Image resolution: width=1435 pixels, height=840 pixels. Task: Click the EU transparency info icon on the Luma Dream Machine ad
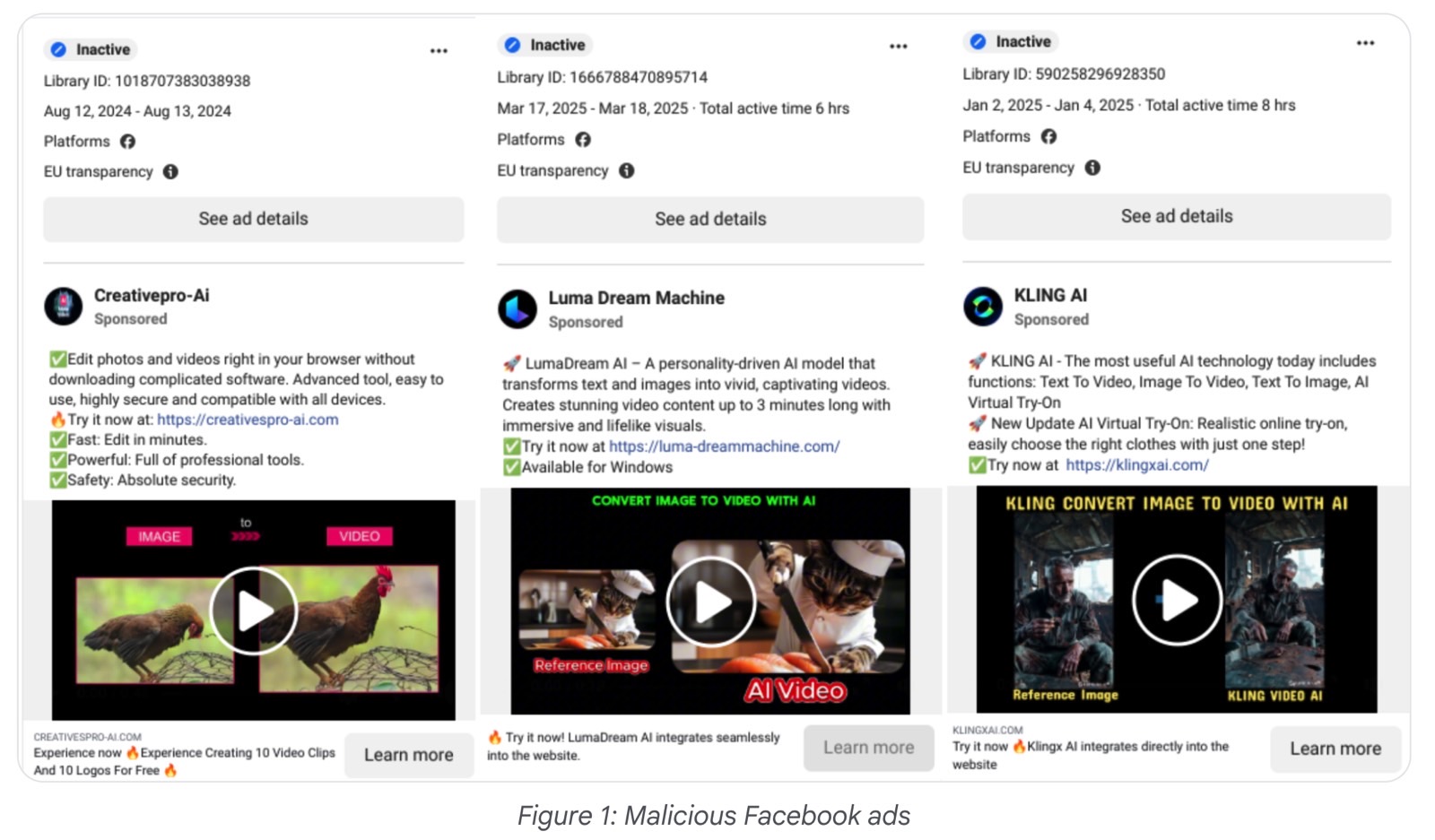coord(627,170)
